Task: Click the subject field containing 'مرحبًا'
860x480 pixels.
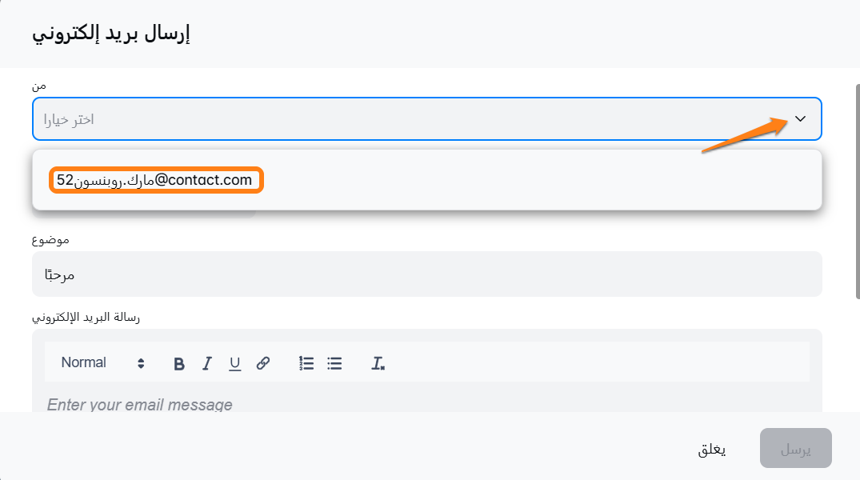Action: (x=427, y=274)
